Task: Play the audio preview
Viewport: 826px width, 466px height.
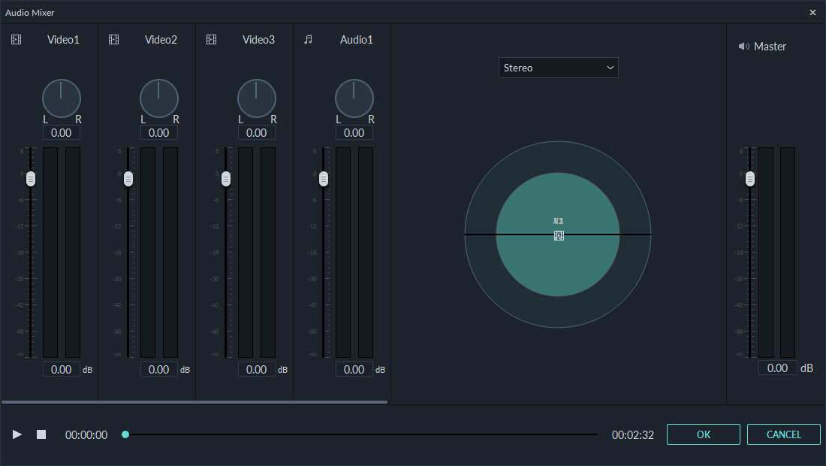Action: (17, 434)
